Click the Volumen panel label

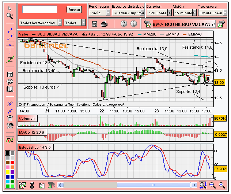click(x=27, y=119)
